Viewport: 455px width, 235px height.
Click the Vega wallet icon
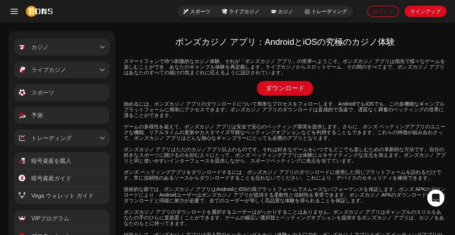point(22,196)
